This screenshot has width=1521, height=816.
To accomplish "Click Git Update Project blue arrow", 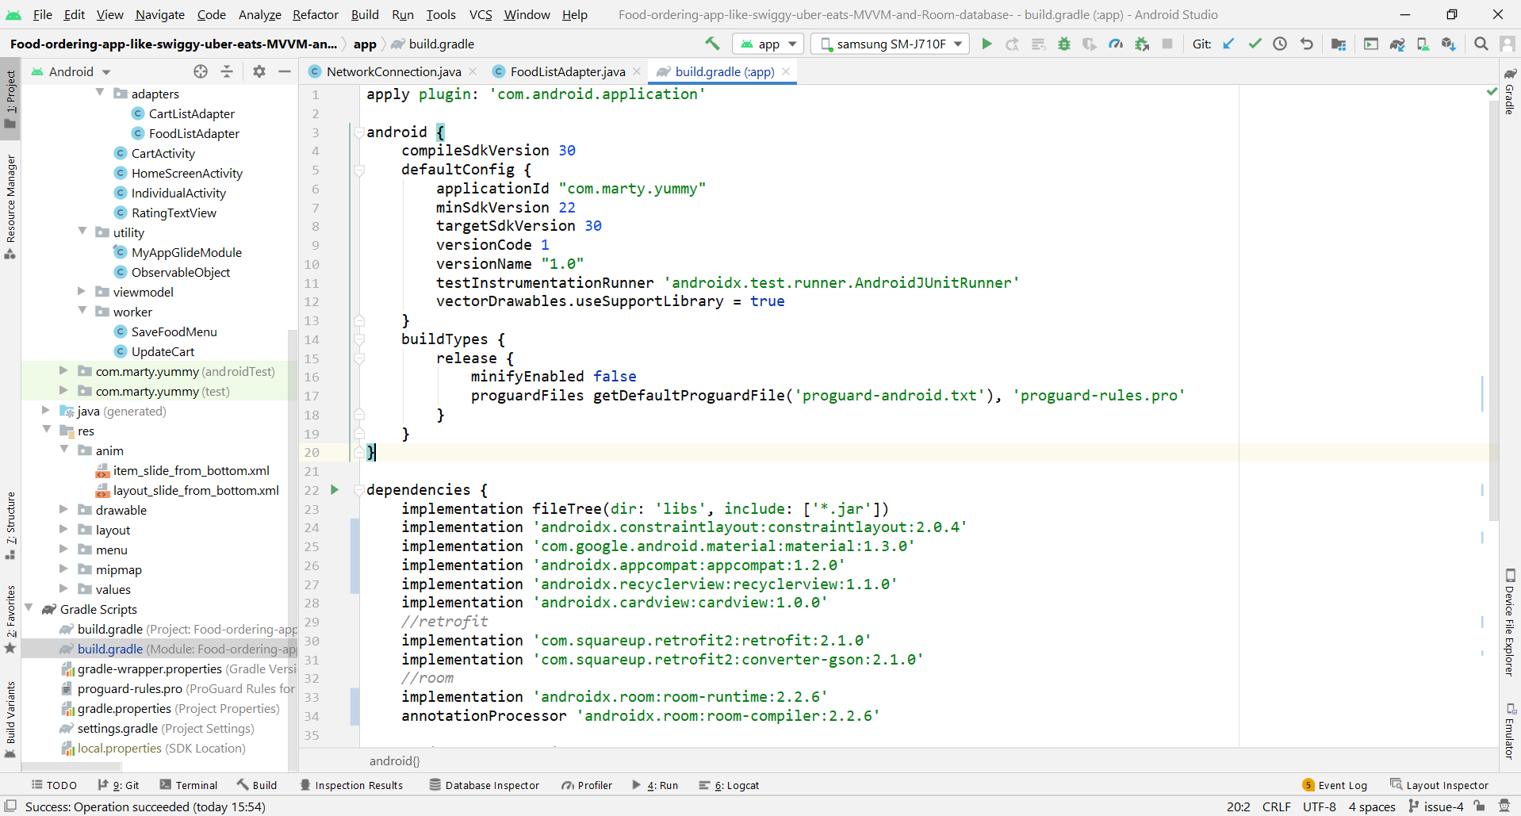I will (x=1228, y=44).
